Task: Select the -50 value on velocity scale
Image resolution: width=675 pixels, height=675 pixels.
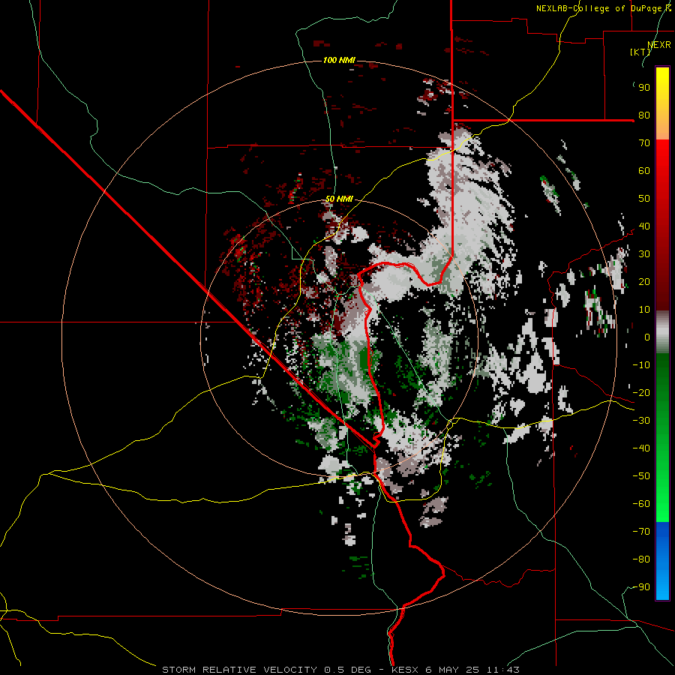Action: (x=641, y=476)
